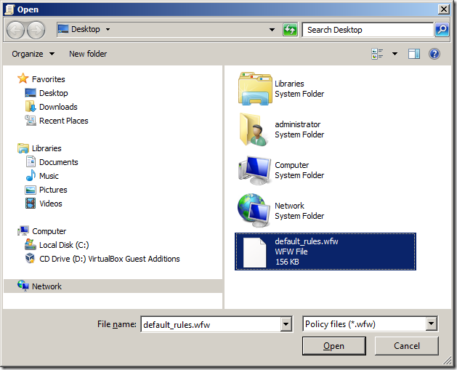This screenshot has height=370, width=457.
Task: Toggle the preview pane icon
Action: click(x=414, y=54)
